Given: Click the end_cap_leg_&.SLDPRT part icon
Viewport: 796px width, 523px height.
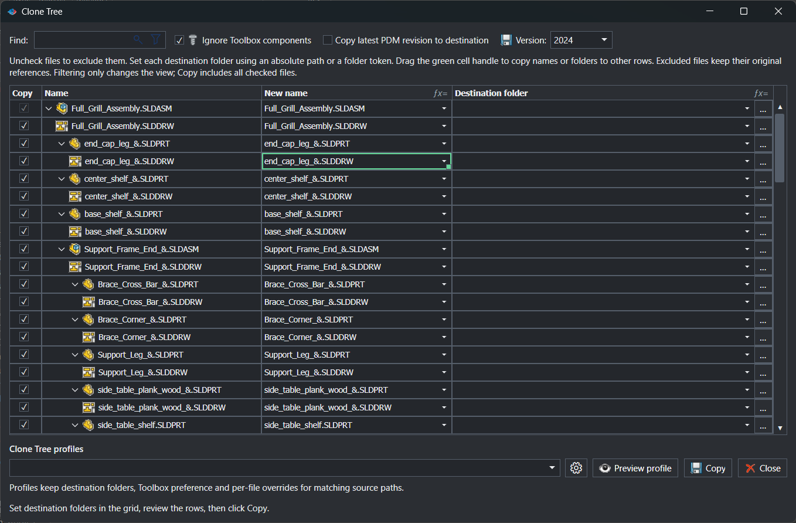Looking at the screenshot, I should point(75,144).
